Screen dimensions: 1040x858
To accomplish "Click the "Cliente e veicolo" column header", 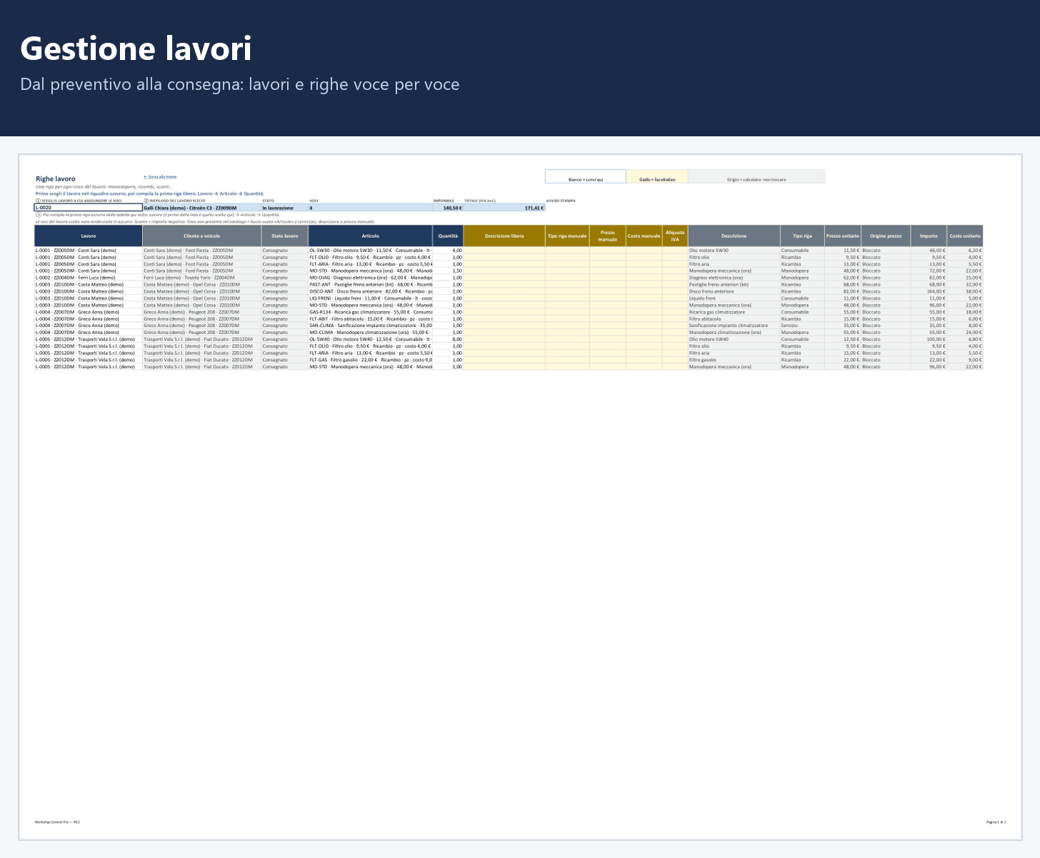I will 202,236.
